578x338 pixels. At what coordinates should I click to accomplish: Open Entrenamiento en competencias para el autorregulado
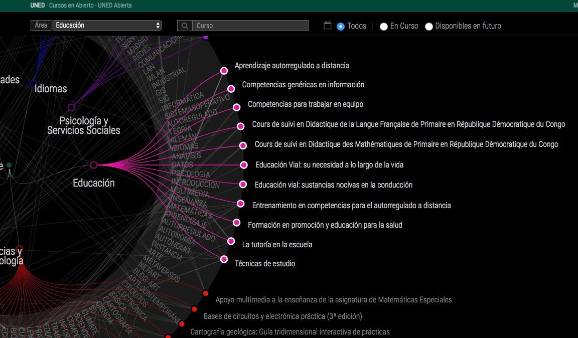(x=351, y=205)
